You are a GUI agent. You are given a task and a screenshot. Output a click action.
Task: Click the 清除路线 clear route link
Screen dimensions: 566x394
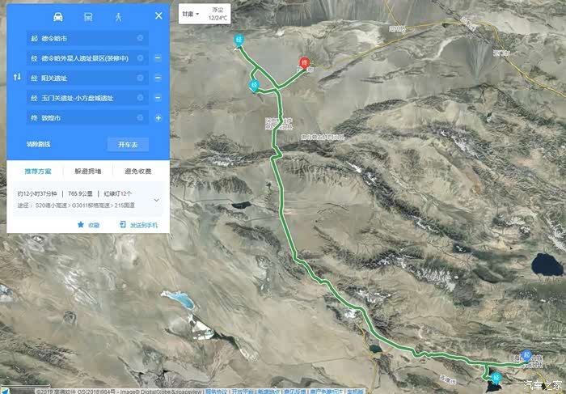tap(38, 145)
